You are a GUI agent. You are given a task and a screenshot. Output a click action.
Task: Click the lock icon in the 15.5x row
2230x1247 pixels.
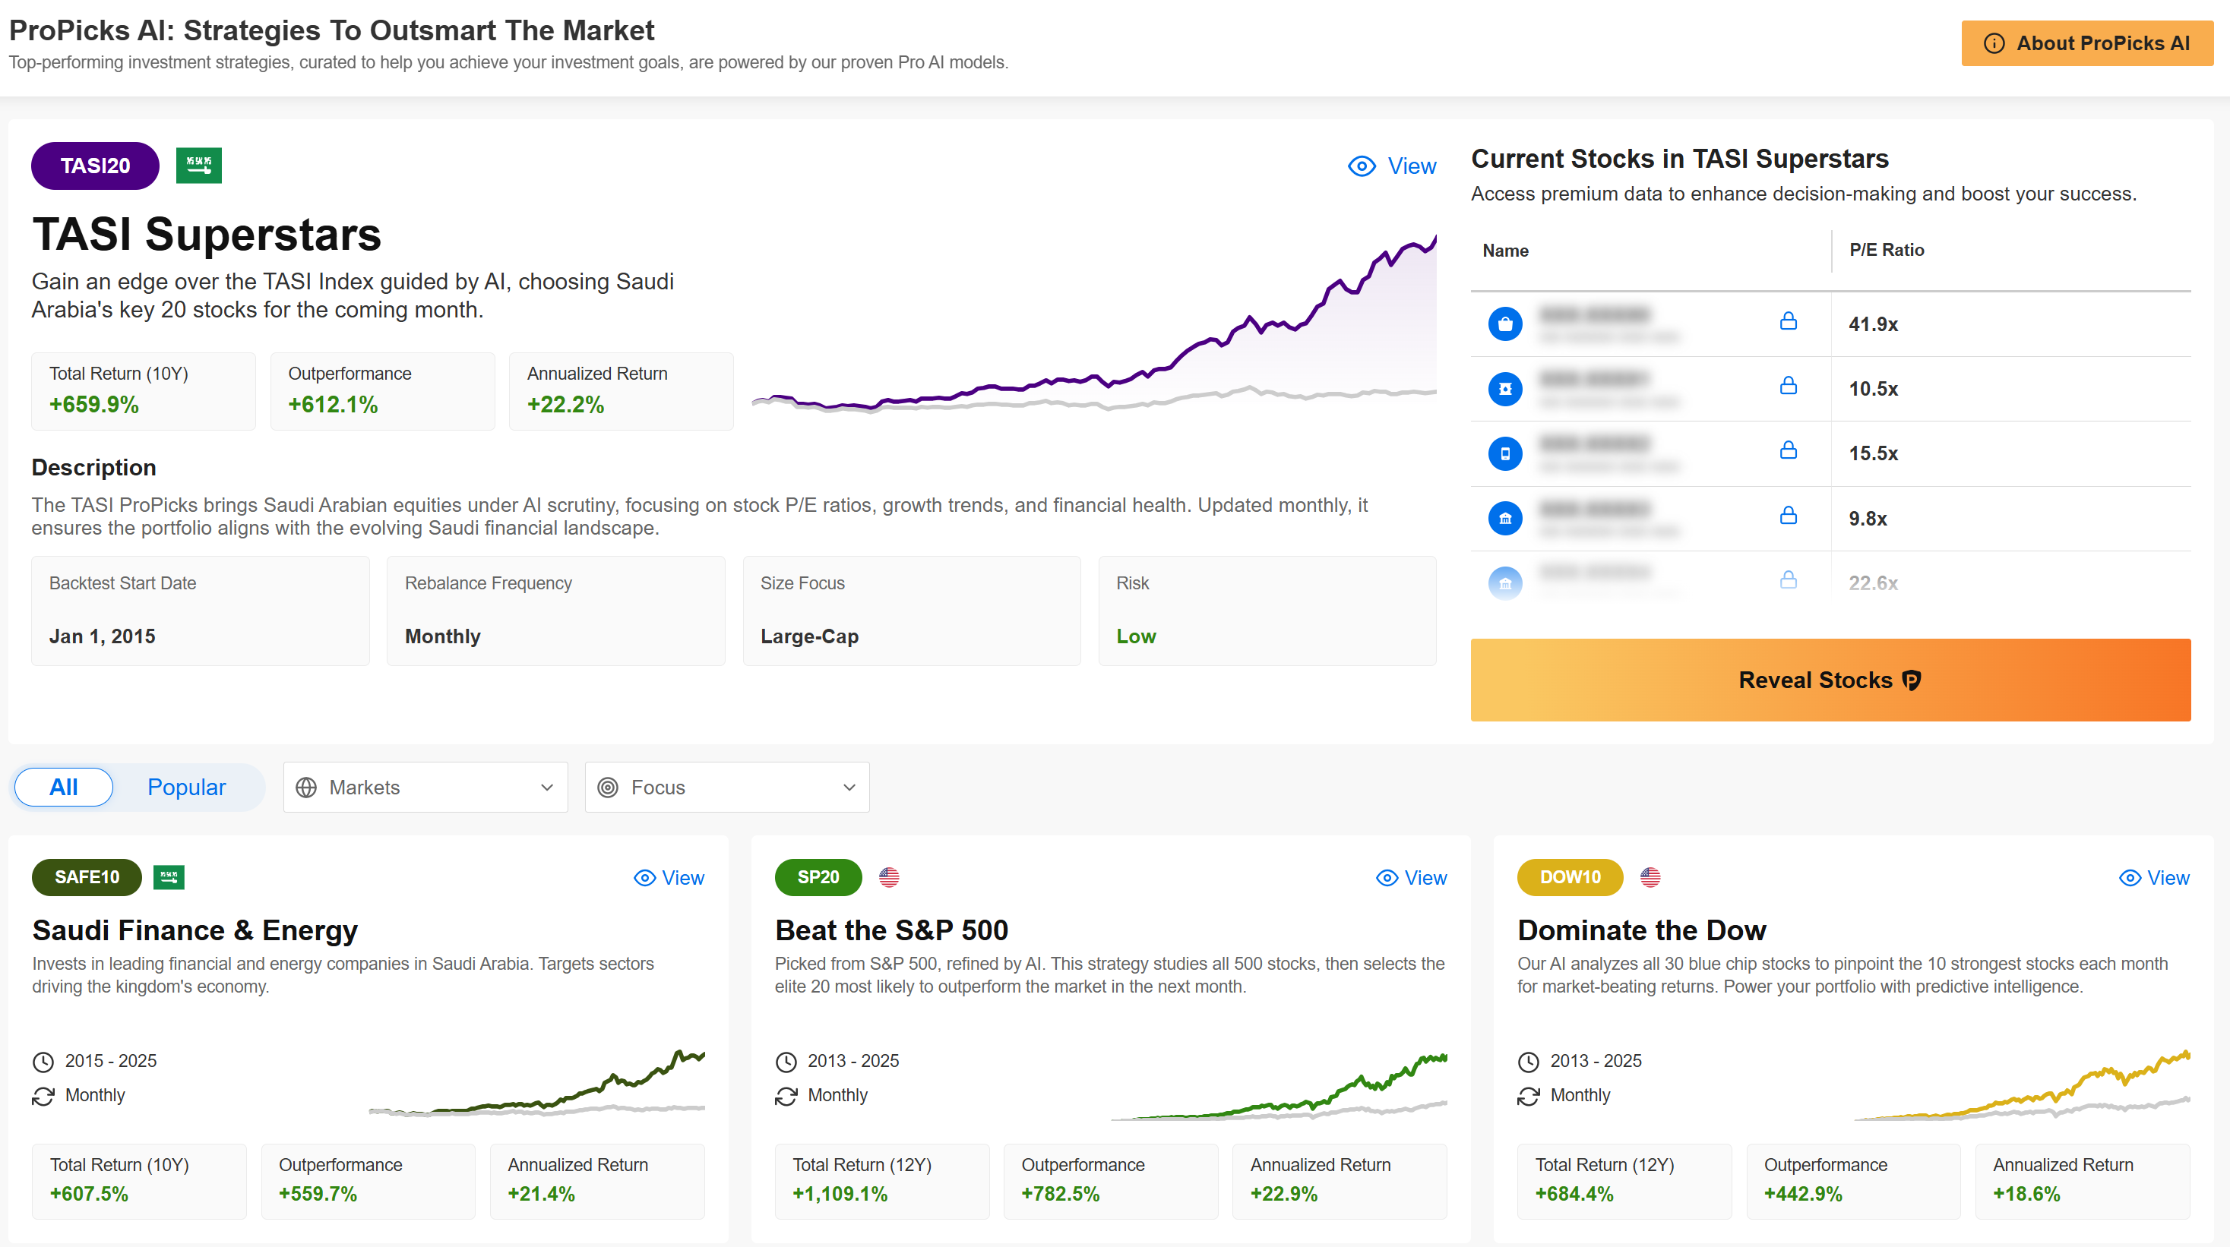1789,450
